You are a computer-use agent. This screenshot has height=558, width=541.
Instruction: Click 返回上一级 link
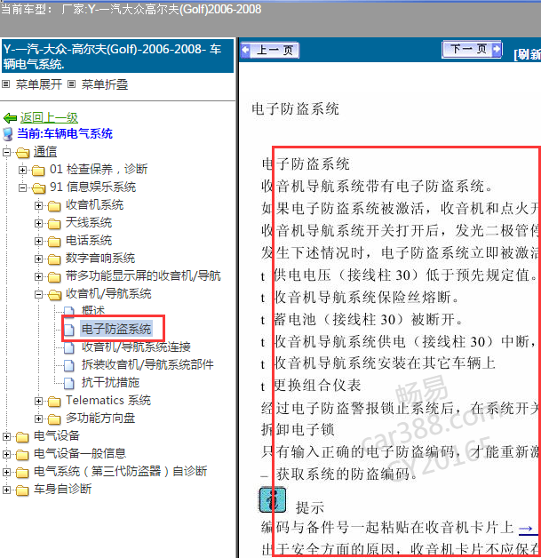tap(49, 117)
